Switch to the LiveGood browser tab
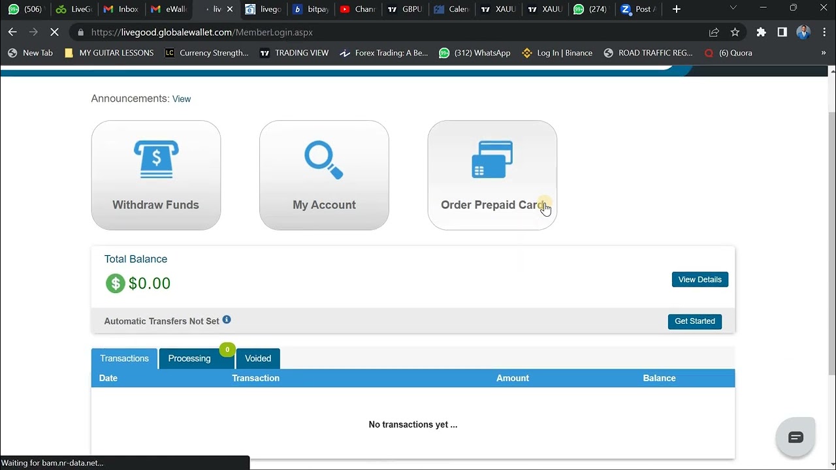Screen dimensions: 836x470 click(73, 9)
